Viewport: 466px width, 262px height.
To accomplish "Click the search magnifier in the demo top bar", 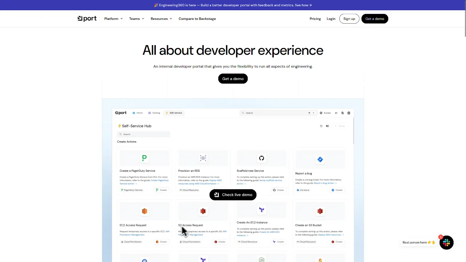I will point(243,113).
